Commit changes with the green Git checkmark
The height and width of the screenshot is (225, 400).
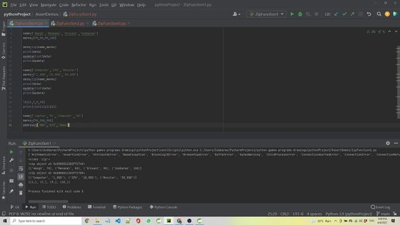click(344, 14)
